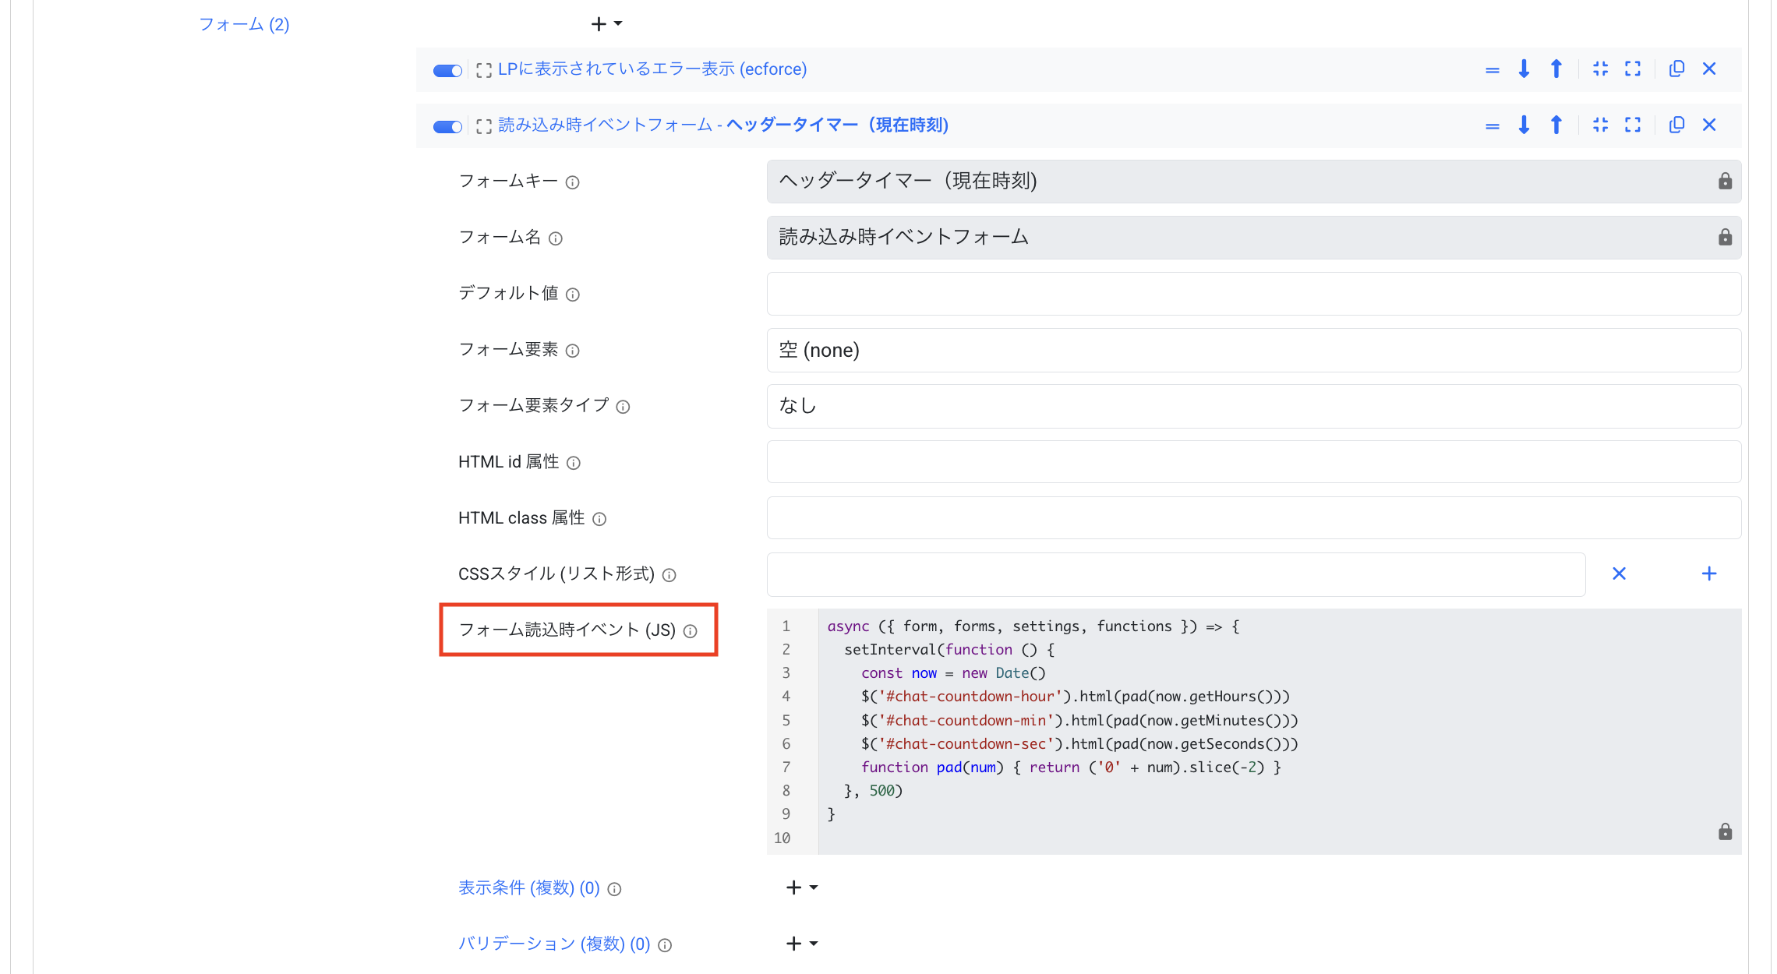This screenshot has height=974, width=1777.
Task: Show info for バリデーション (複数)
Action: point(664,945)
